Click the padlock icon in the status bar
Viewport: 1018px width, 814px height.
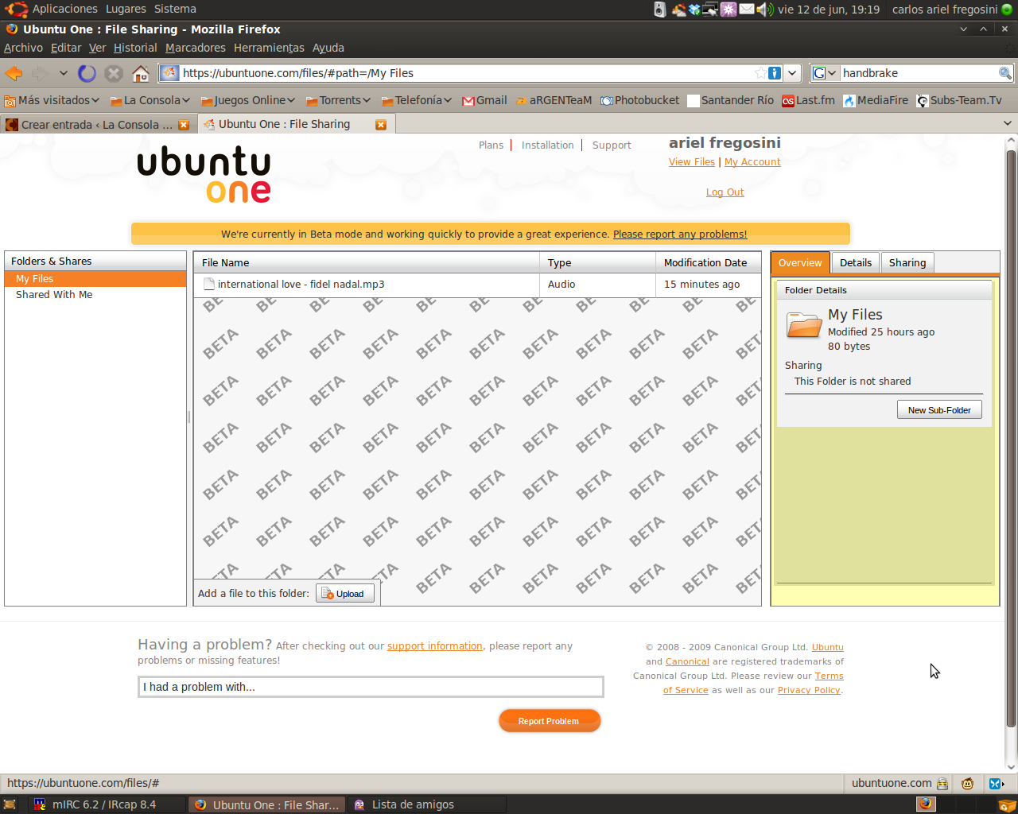[x=942, y=784]
